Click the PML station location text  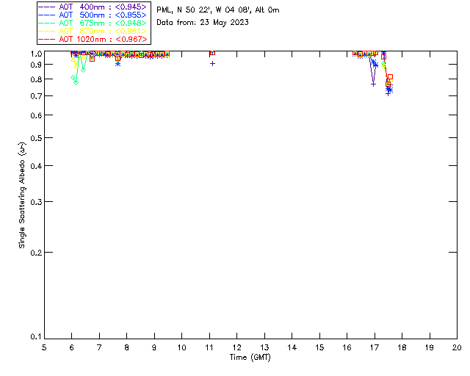coord(218,10)
